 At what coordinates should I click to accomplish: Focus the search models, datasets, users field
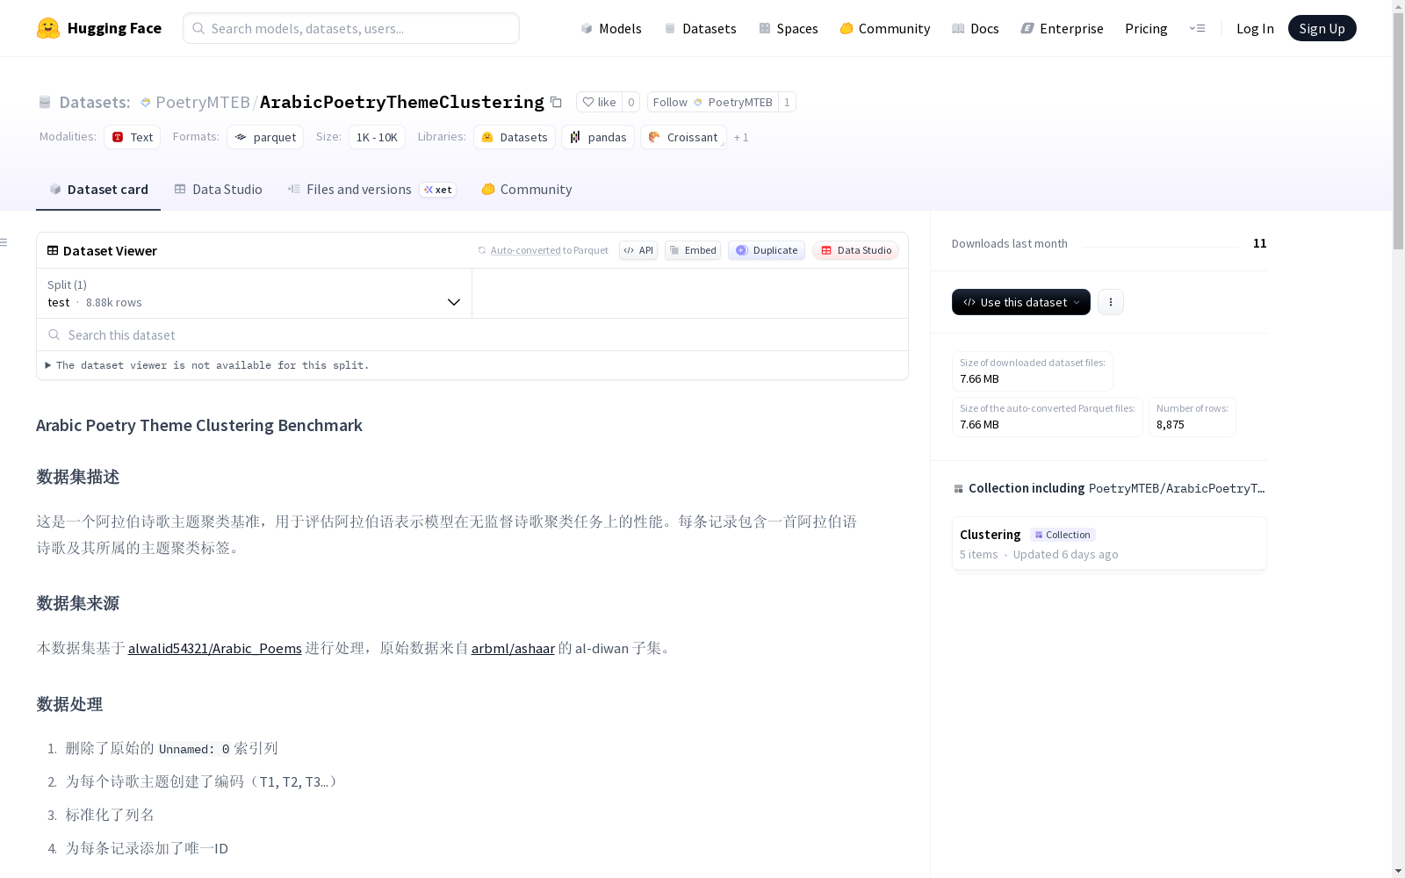pyautogui.click(x=351, y=28)
